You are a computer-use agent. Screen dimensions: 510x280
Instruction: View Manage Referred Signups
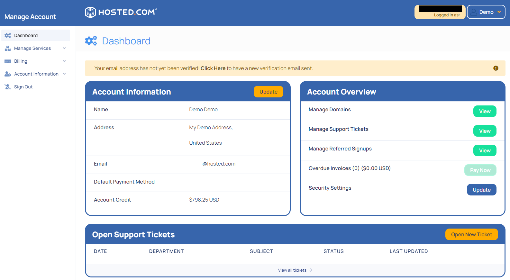pyautogui.click(x=485, y=150)
